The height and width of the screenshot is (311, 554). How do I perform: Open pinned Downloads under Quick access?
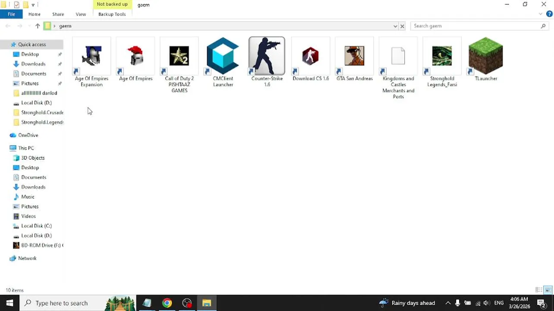tap(33, 64)
